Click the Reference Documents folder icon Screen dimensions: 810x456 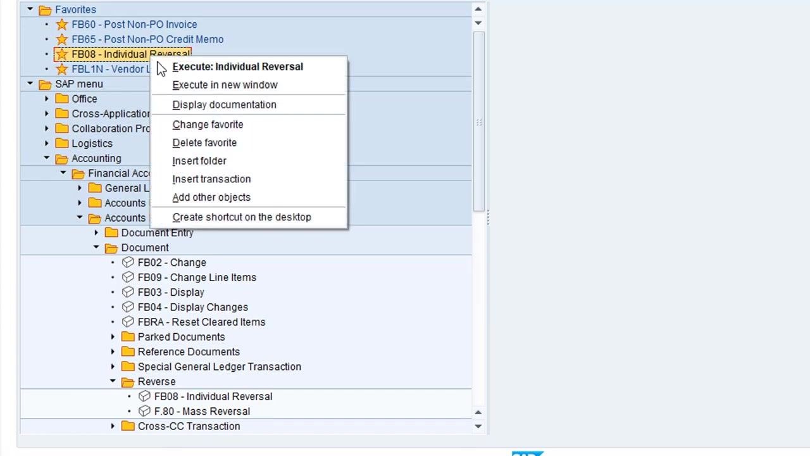click(x=128, y=351)
